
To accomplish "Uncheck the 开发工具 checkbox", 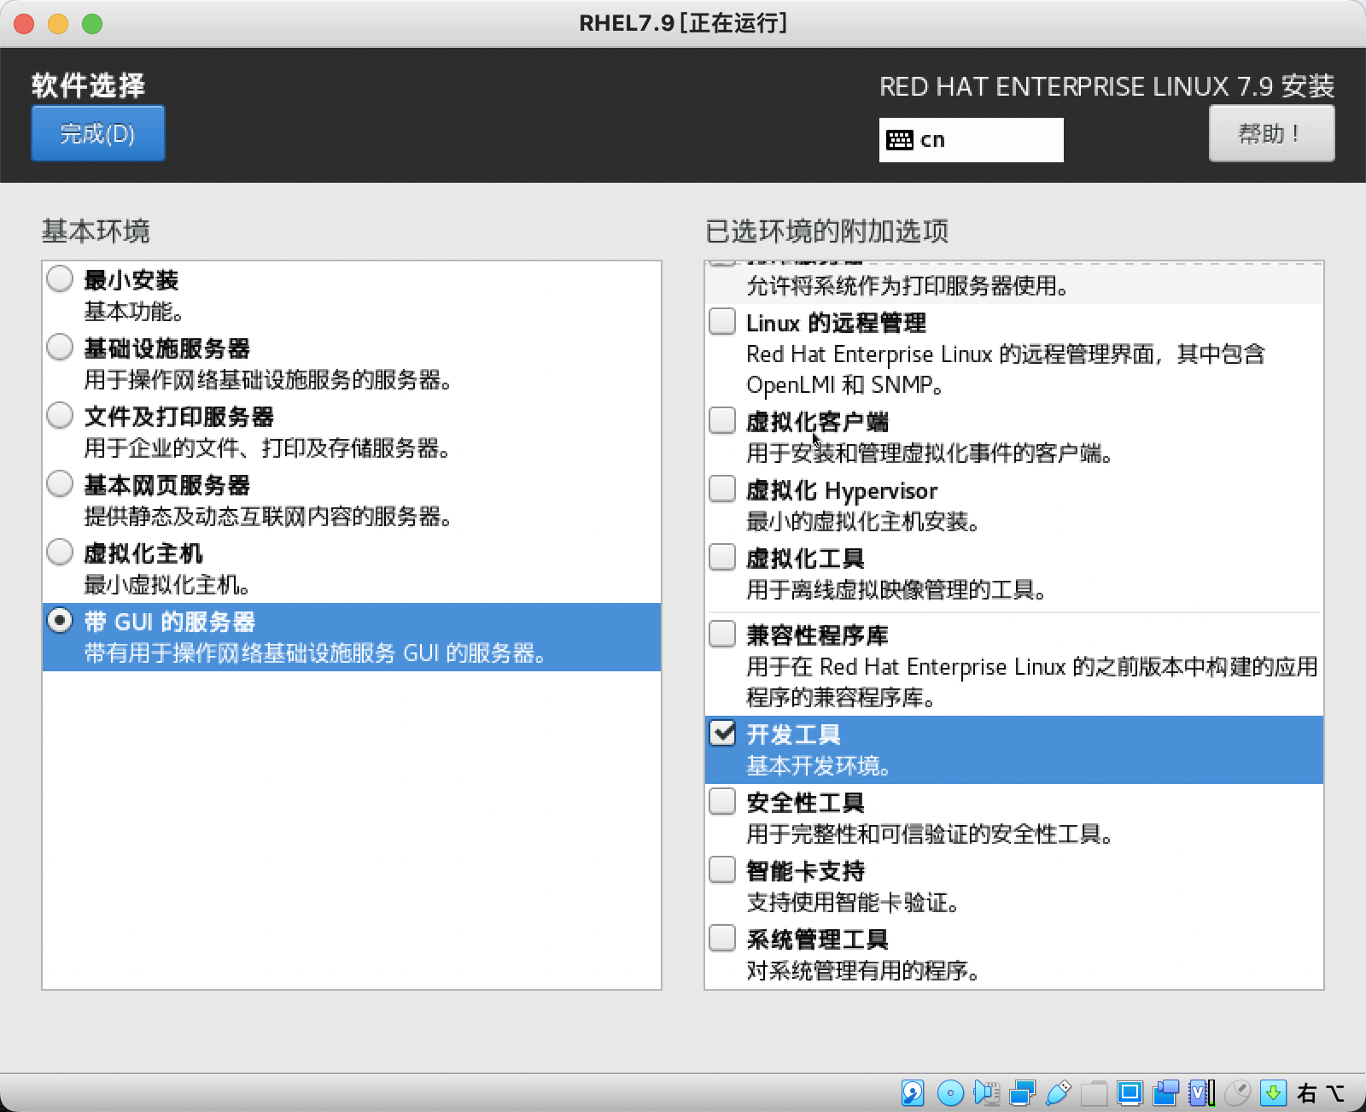I will (722, 733).
